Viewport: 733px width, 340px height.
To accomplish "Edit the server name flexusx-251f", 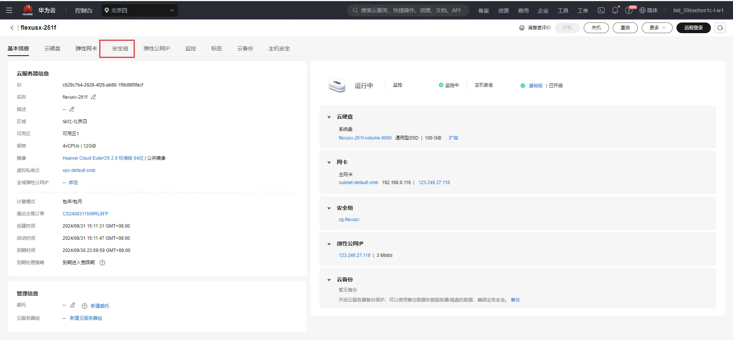I will pyautogui.click(x=94, y=97).
